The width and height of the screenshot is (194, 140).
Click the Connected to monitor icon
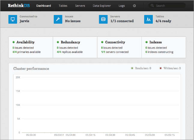point(13,19)
